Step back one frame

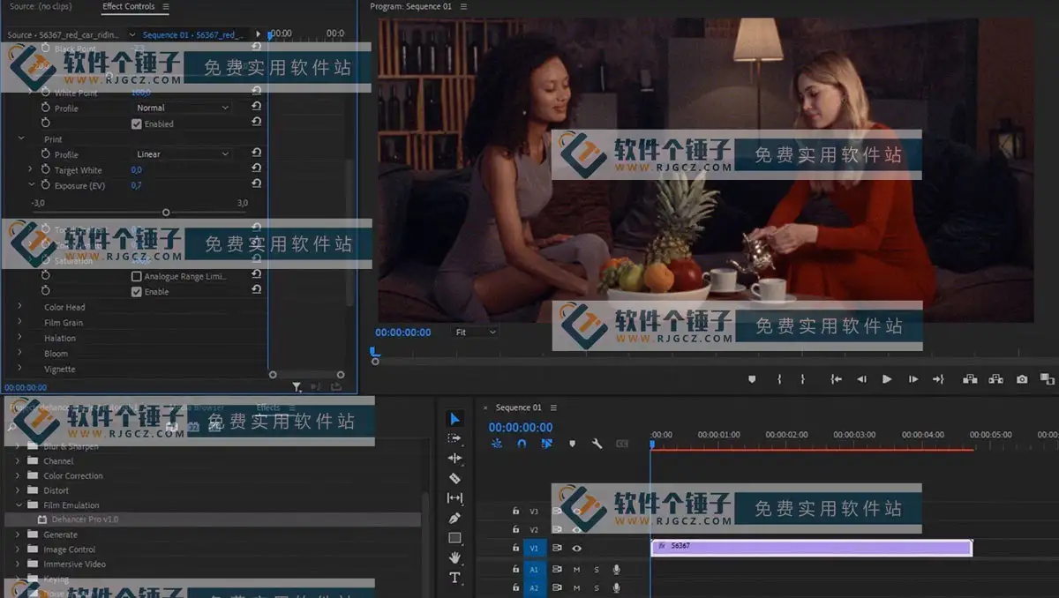[861, 379]
